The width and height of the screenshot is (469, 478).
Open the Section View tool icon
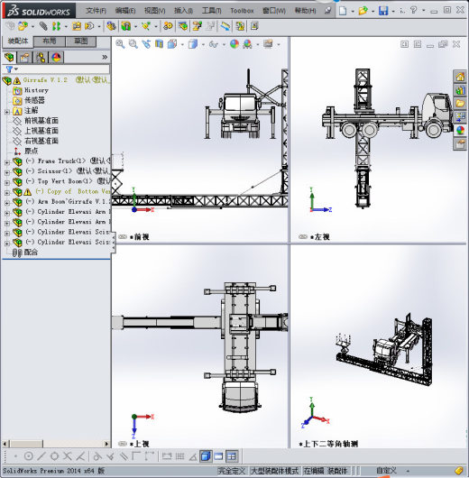point(159,44)
